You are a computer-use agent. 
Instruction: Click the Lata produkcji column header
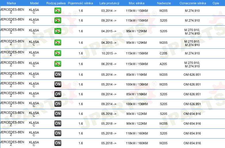tap(109, 3)
